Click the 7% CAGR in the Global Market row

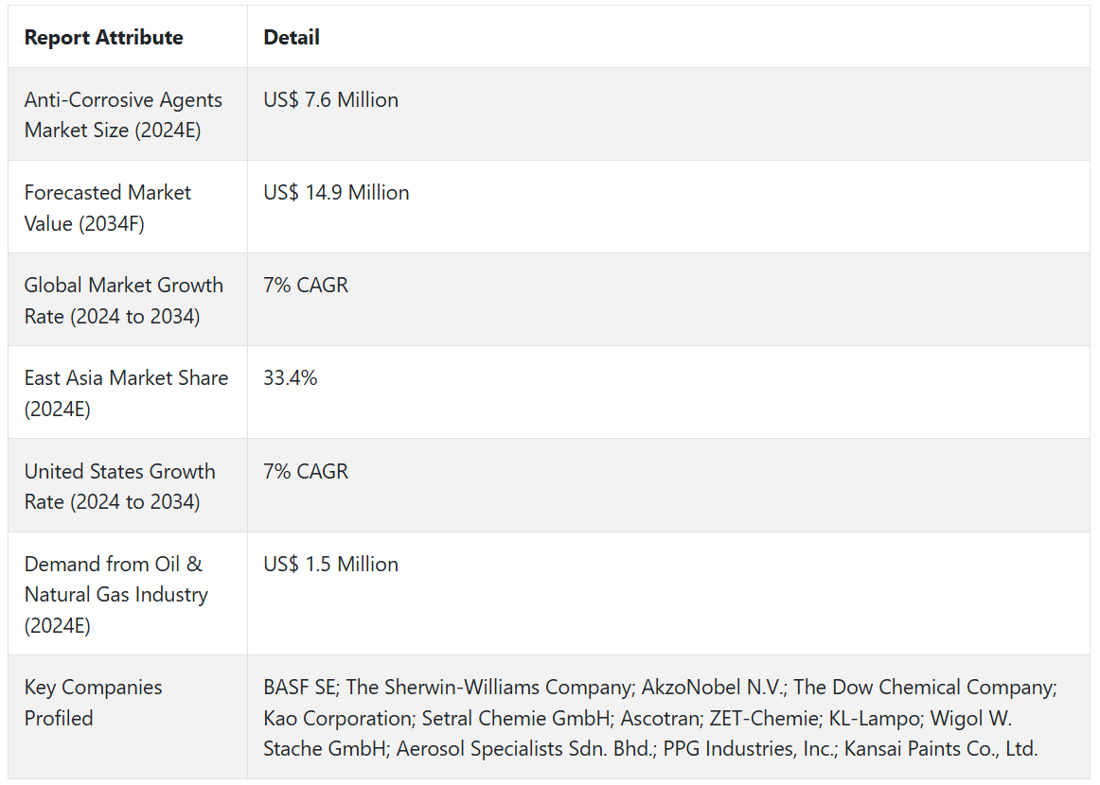point(306,286)
